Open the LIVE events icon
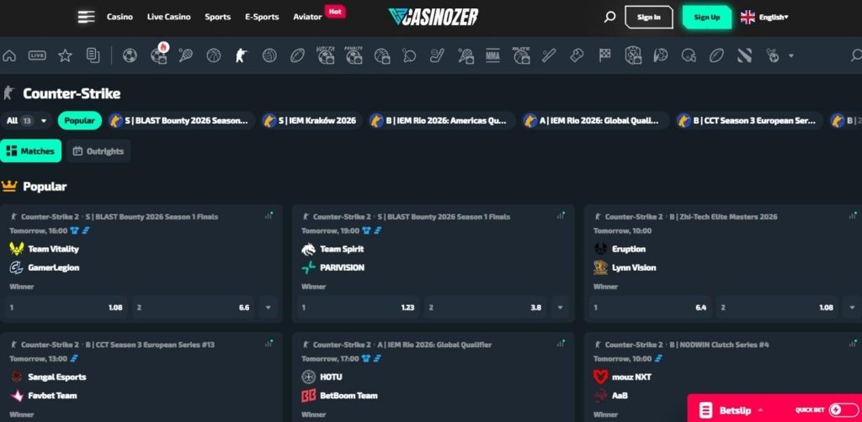Viewport: 862px width, 422px height. pyautogui.click(x=37, y=56)
